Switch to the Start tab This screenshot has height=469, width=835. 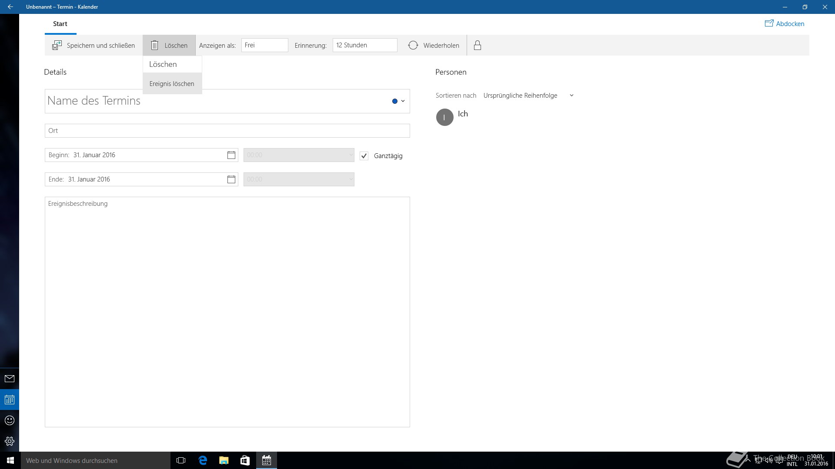(60, 24)
